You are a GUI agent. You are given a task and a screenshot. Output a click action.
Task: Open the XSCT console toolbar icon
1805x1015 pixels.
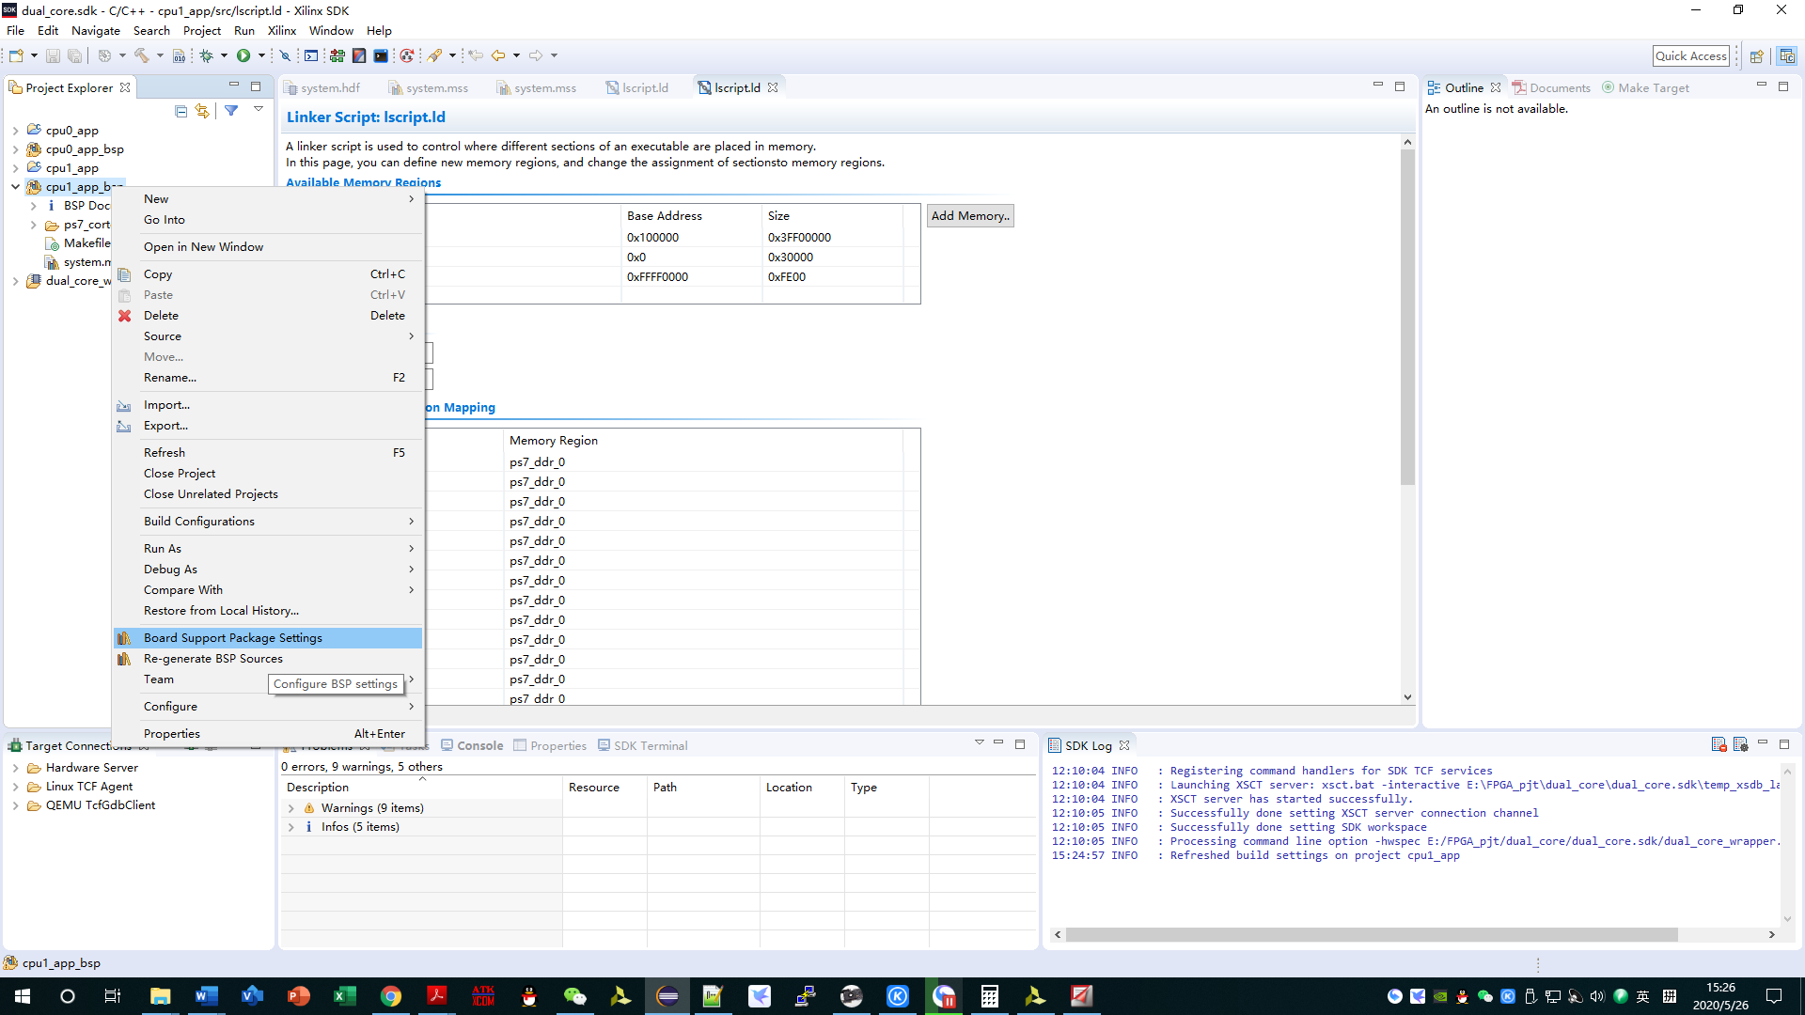click(x=311, y=55)
